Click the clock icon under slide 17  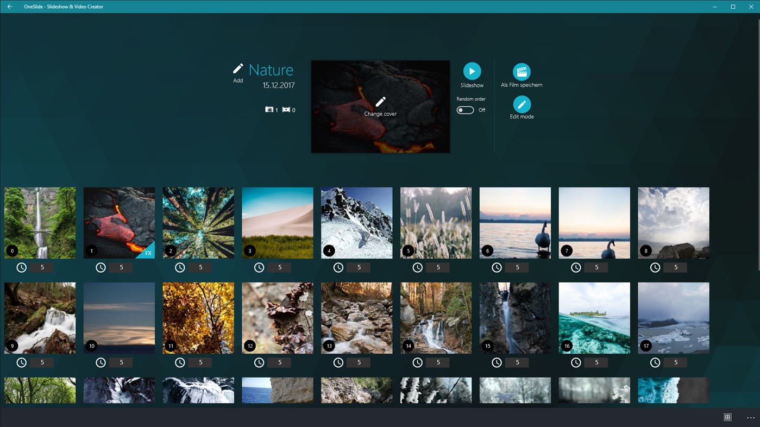655,362
